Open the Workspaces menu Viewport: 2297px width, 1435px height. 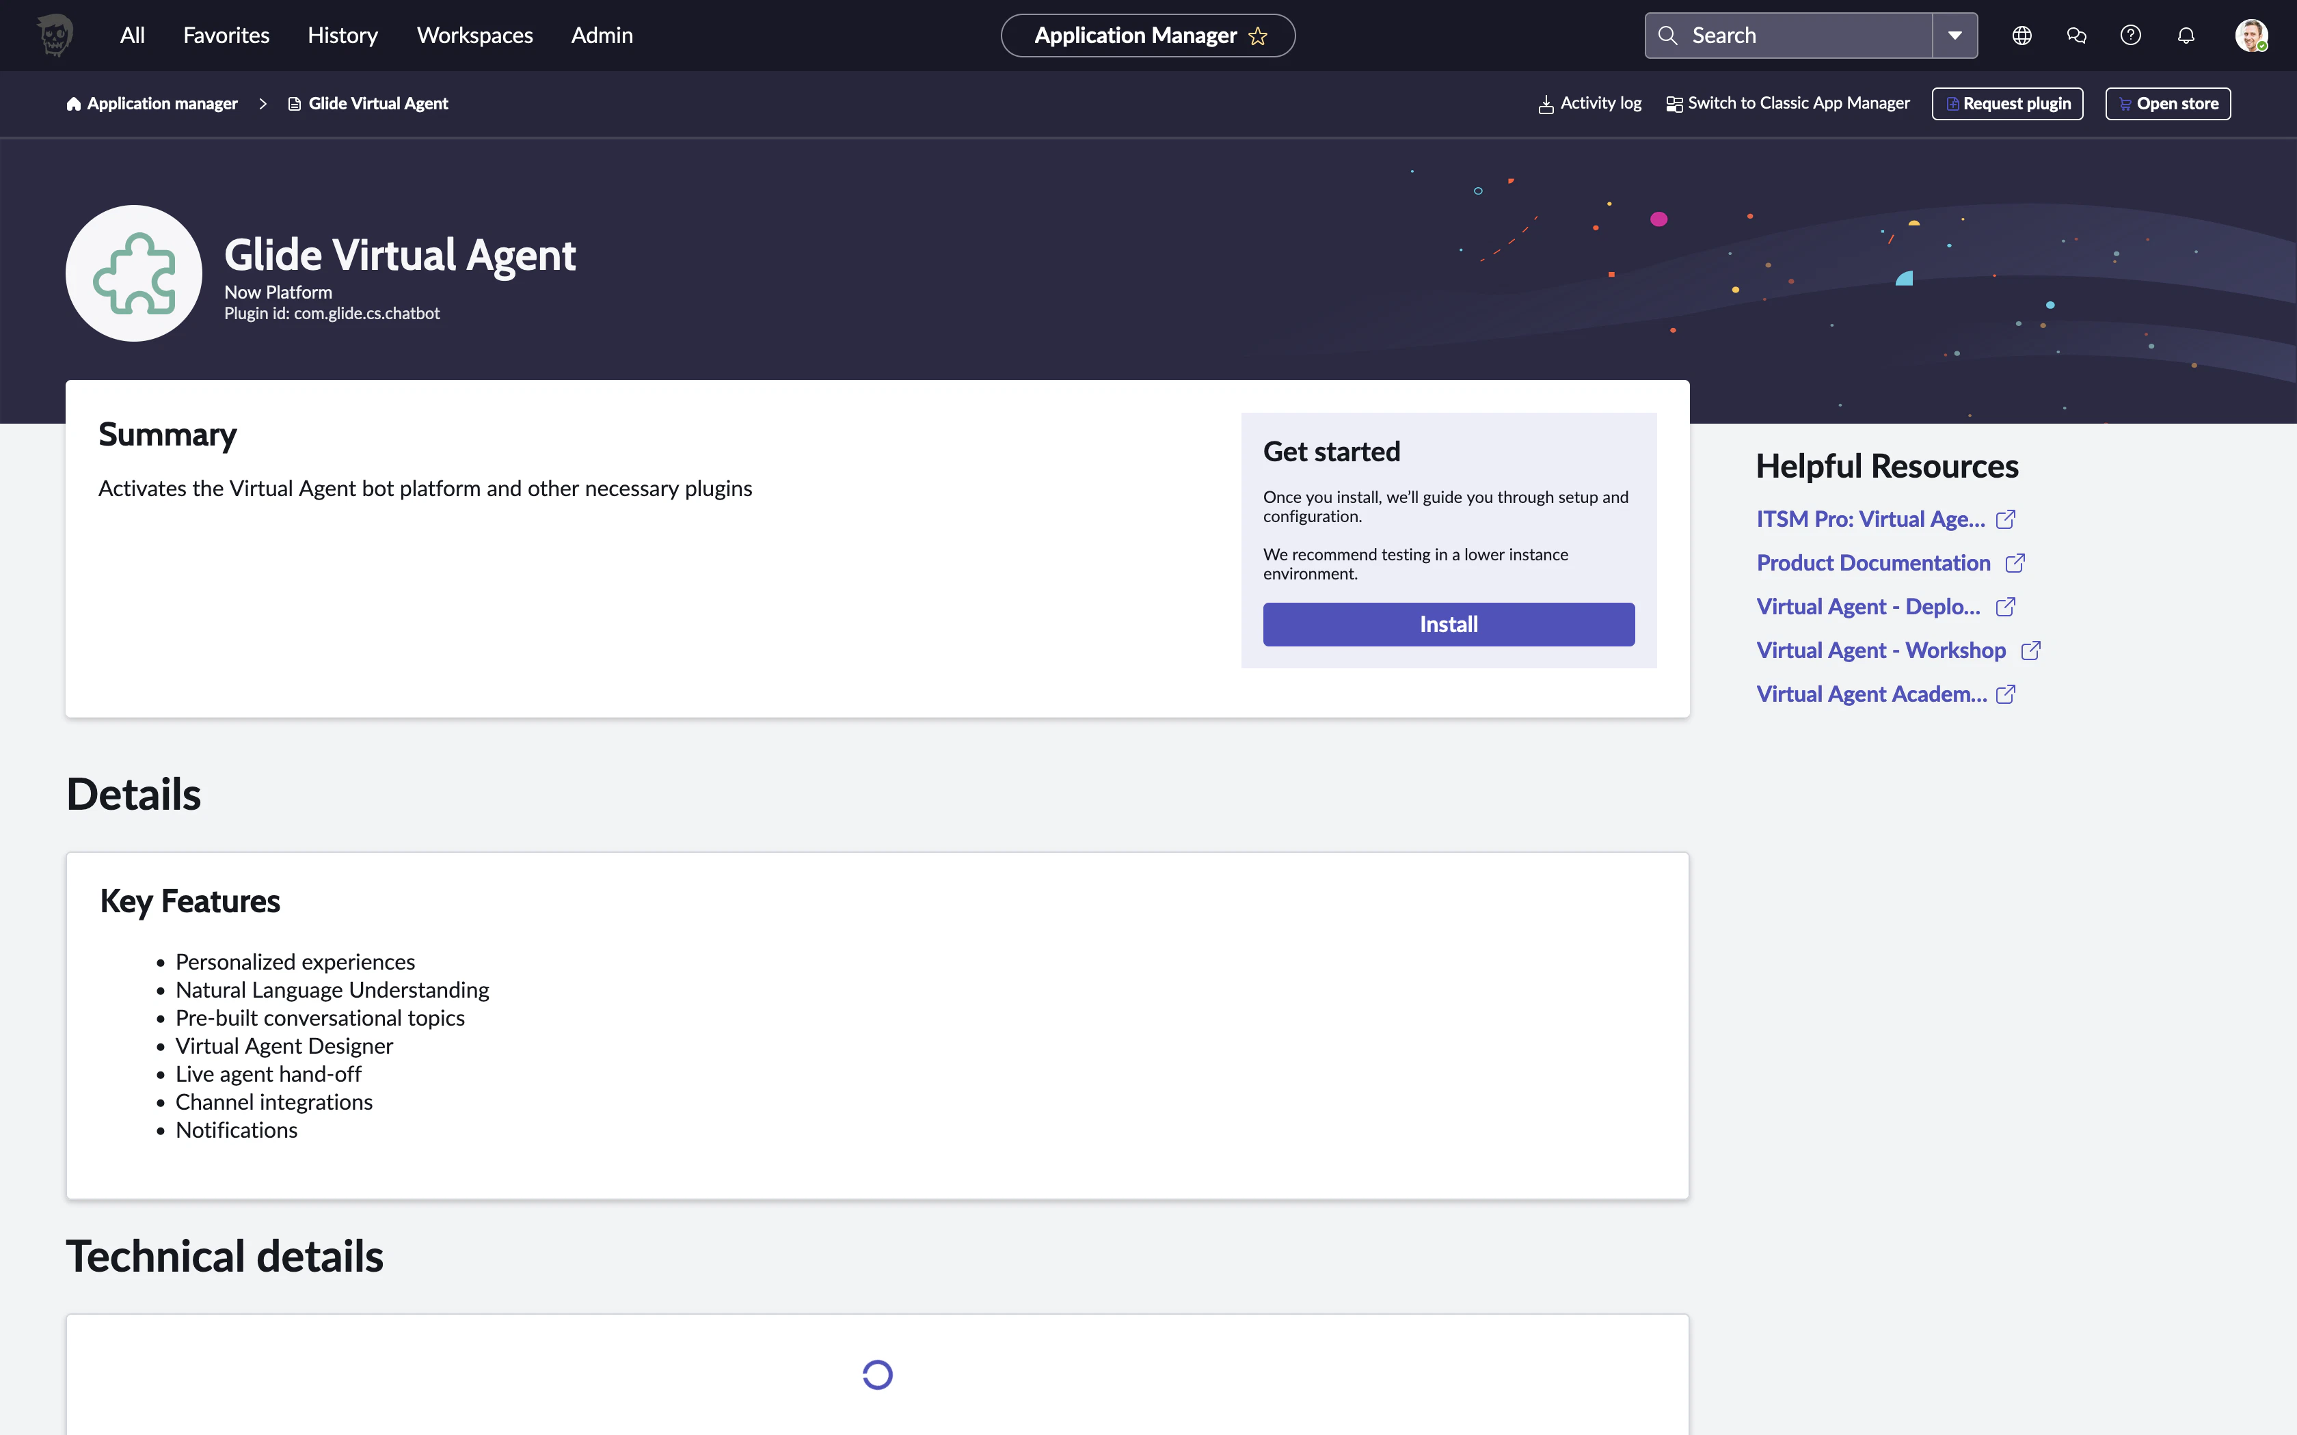(x=474, y=36)
